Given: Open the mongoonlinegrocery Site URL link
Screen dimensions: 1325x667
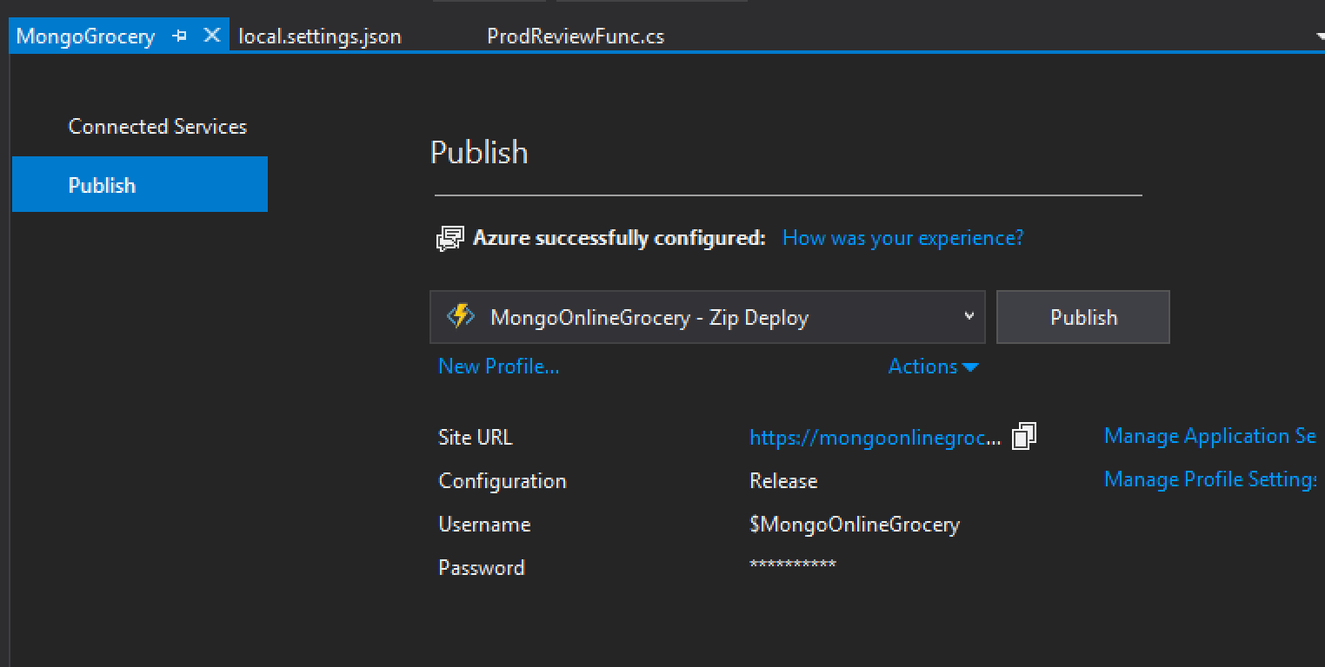Looking at the screenshot, I should click(875, 438).
